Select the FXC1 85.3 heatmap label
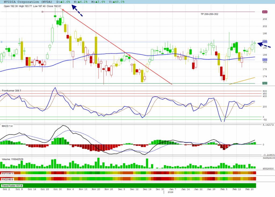The width and height of the screenshot is (275, 197). pyautogui.click(x=8, y=173)
